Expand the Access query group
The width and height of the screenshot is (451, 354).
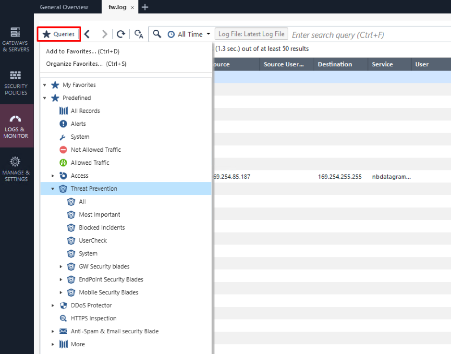(53, 176)
